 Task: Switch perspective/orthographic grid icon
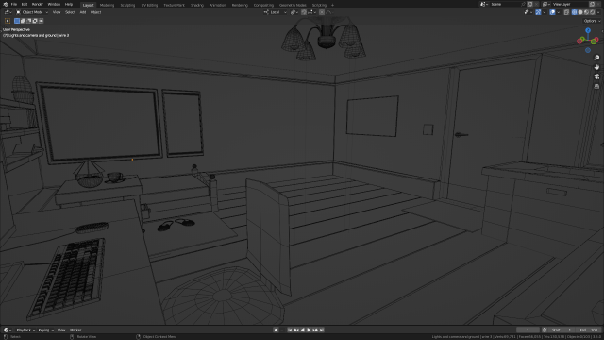click(x=596, y=86)
